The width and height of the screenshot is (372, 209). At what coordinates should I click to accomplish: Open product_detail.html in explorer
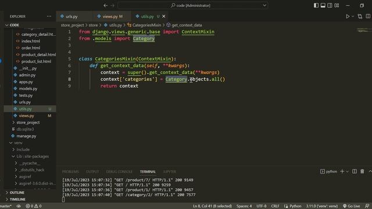38,55
